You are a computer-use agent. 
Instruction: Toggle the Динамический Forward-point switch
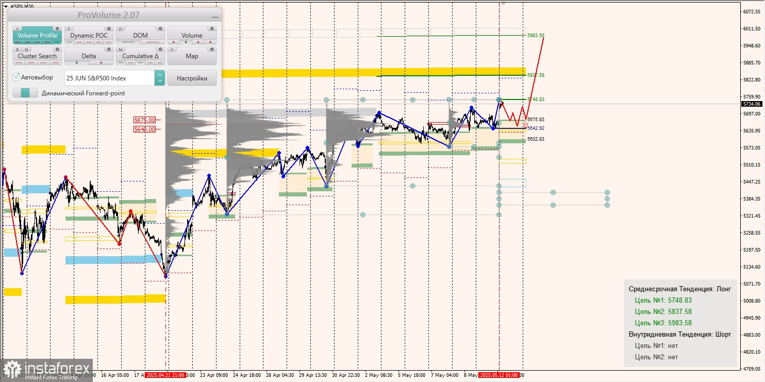25,93
